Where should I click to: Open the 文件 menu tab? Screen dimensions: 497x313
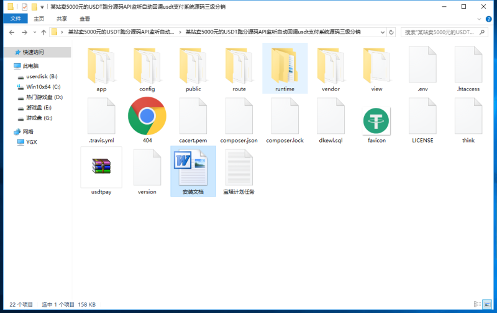[x=16, y=19]
